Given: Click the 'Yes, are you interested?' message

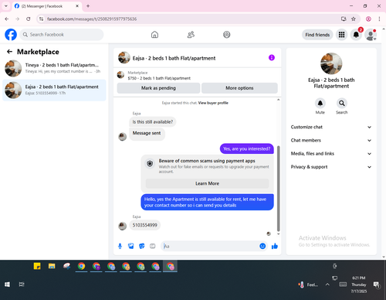Looking at the screenshot, I should point(246,148).
